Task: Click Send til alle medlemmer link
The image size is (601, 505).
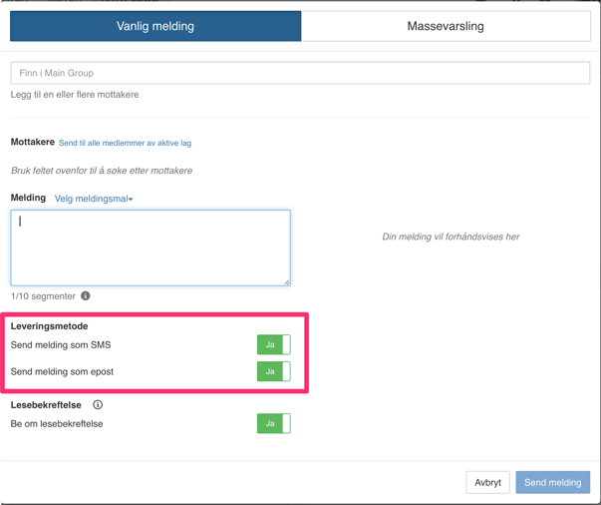Action: (x=125, y=144)
